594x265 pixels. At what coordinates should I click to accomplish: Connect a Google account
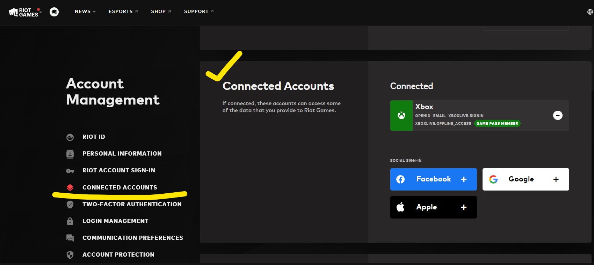point(526,179)
